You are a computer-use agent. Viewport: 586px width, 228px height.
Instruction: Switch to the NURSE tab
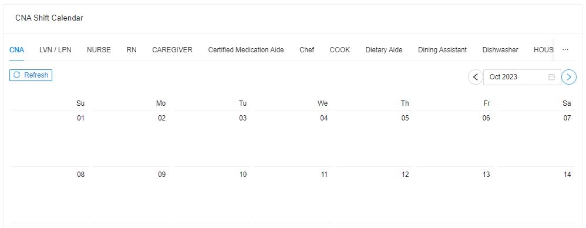[x=99, y=50]
